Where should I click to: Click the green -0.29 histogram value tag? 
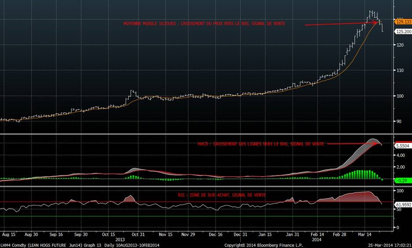point(402,180)
